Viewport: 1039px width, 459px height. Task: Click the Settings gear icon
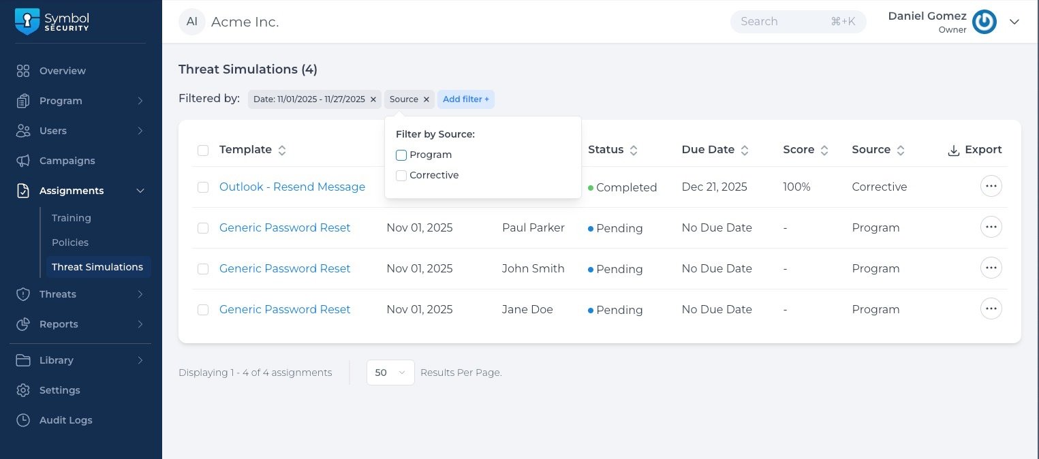click(x=23, y=390)
